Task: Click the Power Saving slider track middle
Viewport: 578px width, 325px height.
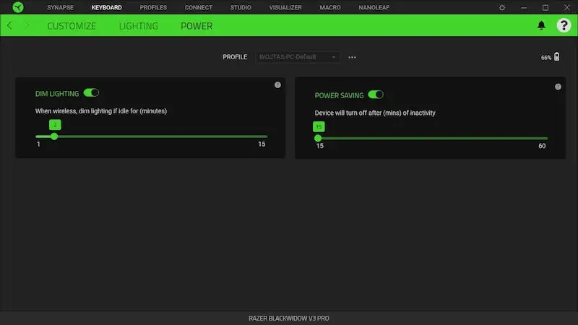Action: pyautogui.click(x=431, y=138)
